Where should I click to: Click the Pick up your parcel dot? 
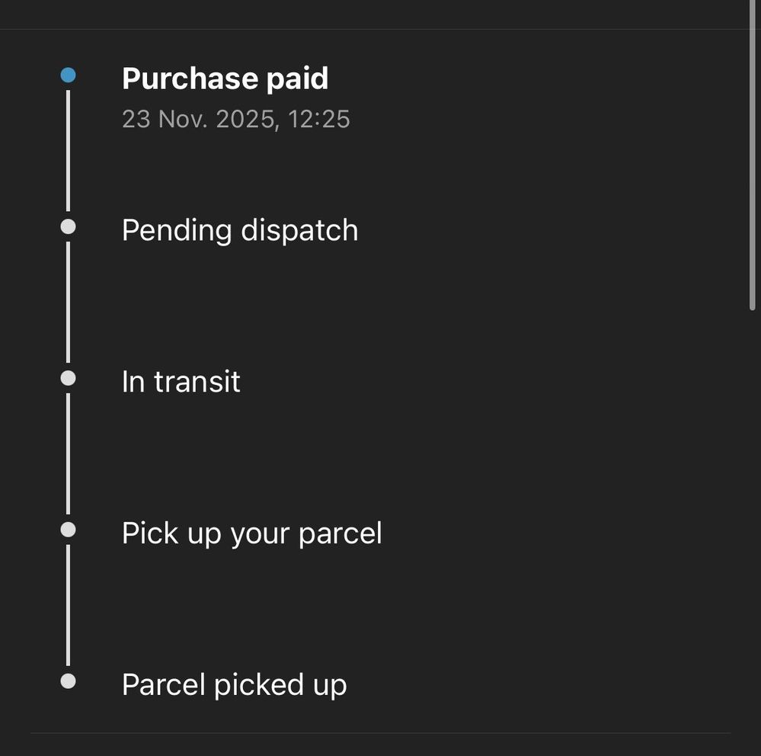(68, 530)
